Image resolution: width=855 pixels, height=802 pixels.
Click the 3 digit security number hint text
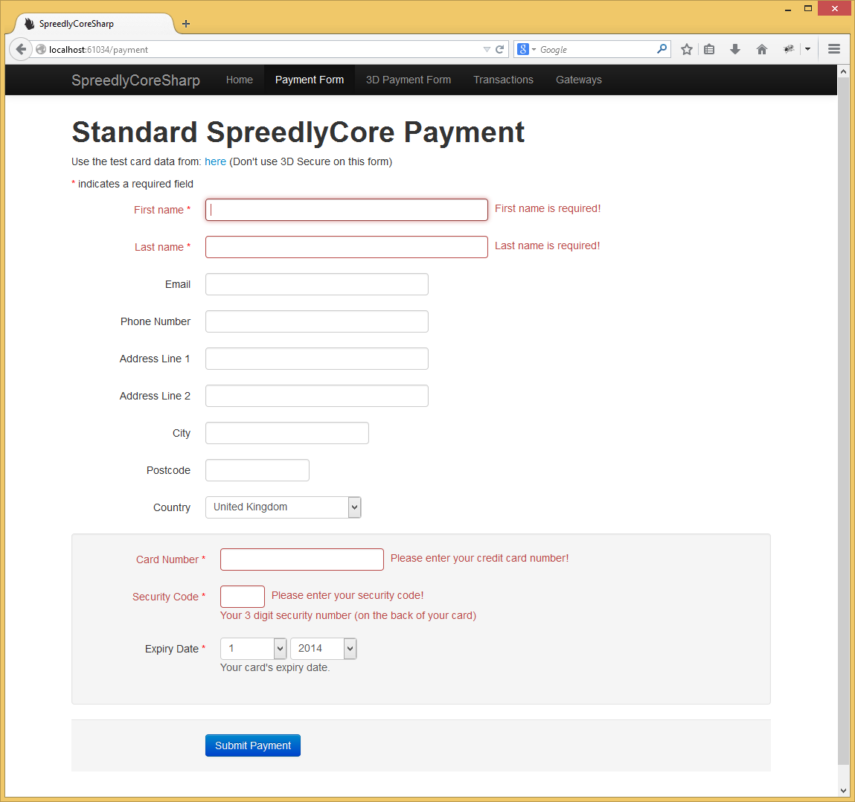pyautogui.click(x=348, y=615)
